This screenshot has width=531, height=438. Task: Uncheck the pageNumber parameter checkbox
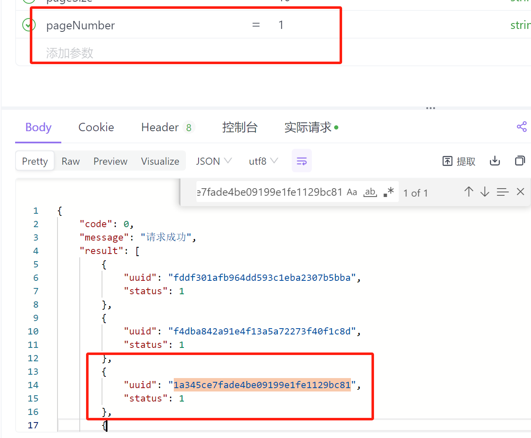coord(29,25)
